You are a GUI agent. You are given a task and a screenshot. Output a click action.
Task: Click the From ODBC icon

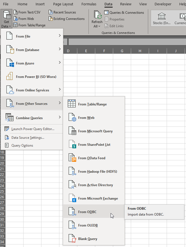point(72,211)
